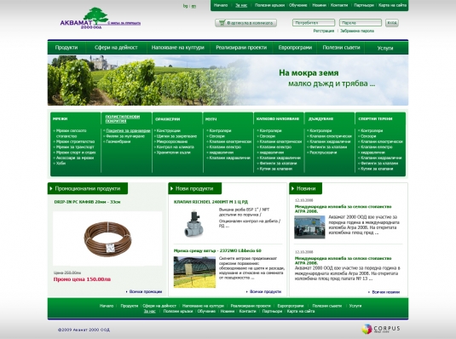456x339 pixels.
Task: Click the Вход login button
Action: tap(392, 23)
